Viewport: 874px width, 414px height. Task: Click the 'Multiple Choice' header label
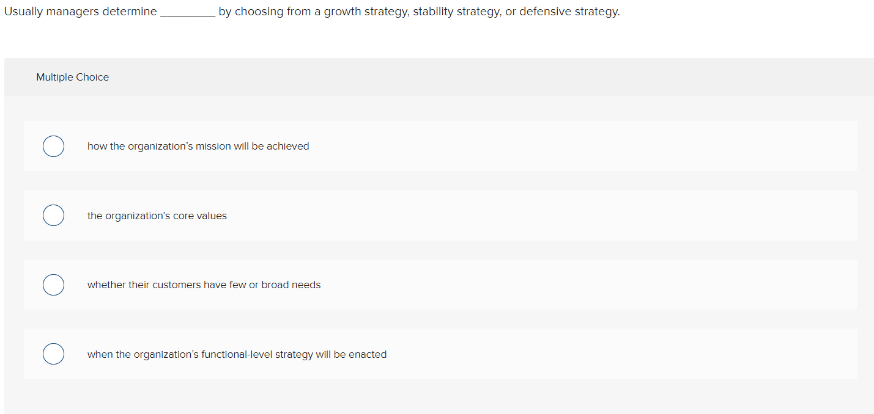click(x=72, y=77)
